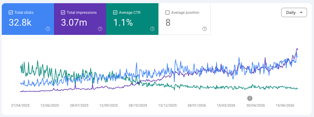This screenshot has width=314, height=117.
Task: Click the 12/06/2025 axis date label
Action: (50, 105)
